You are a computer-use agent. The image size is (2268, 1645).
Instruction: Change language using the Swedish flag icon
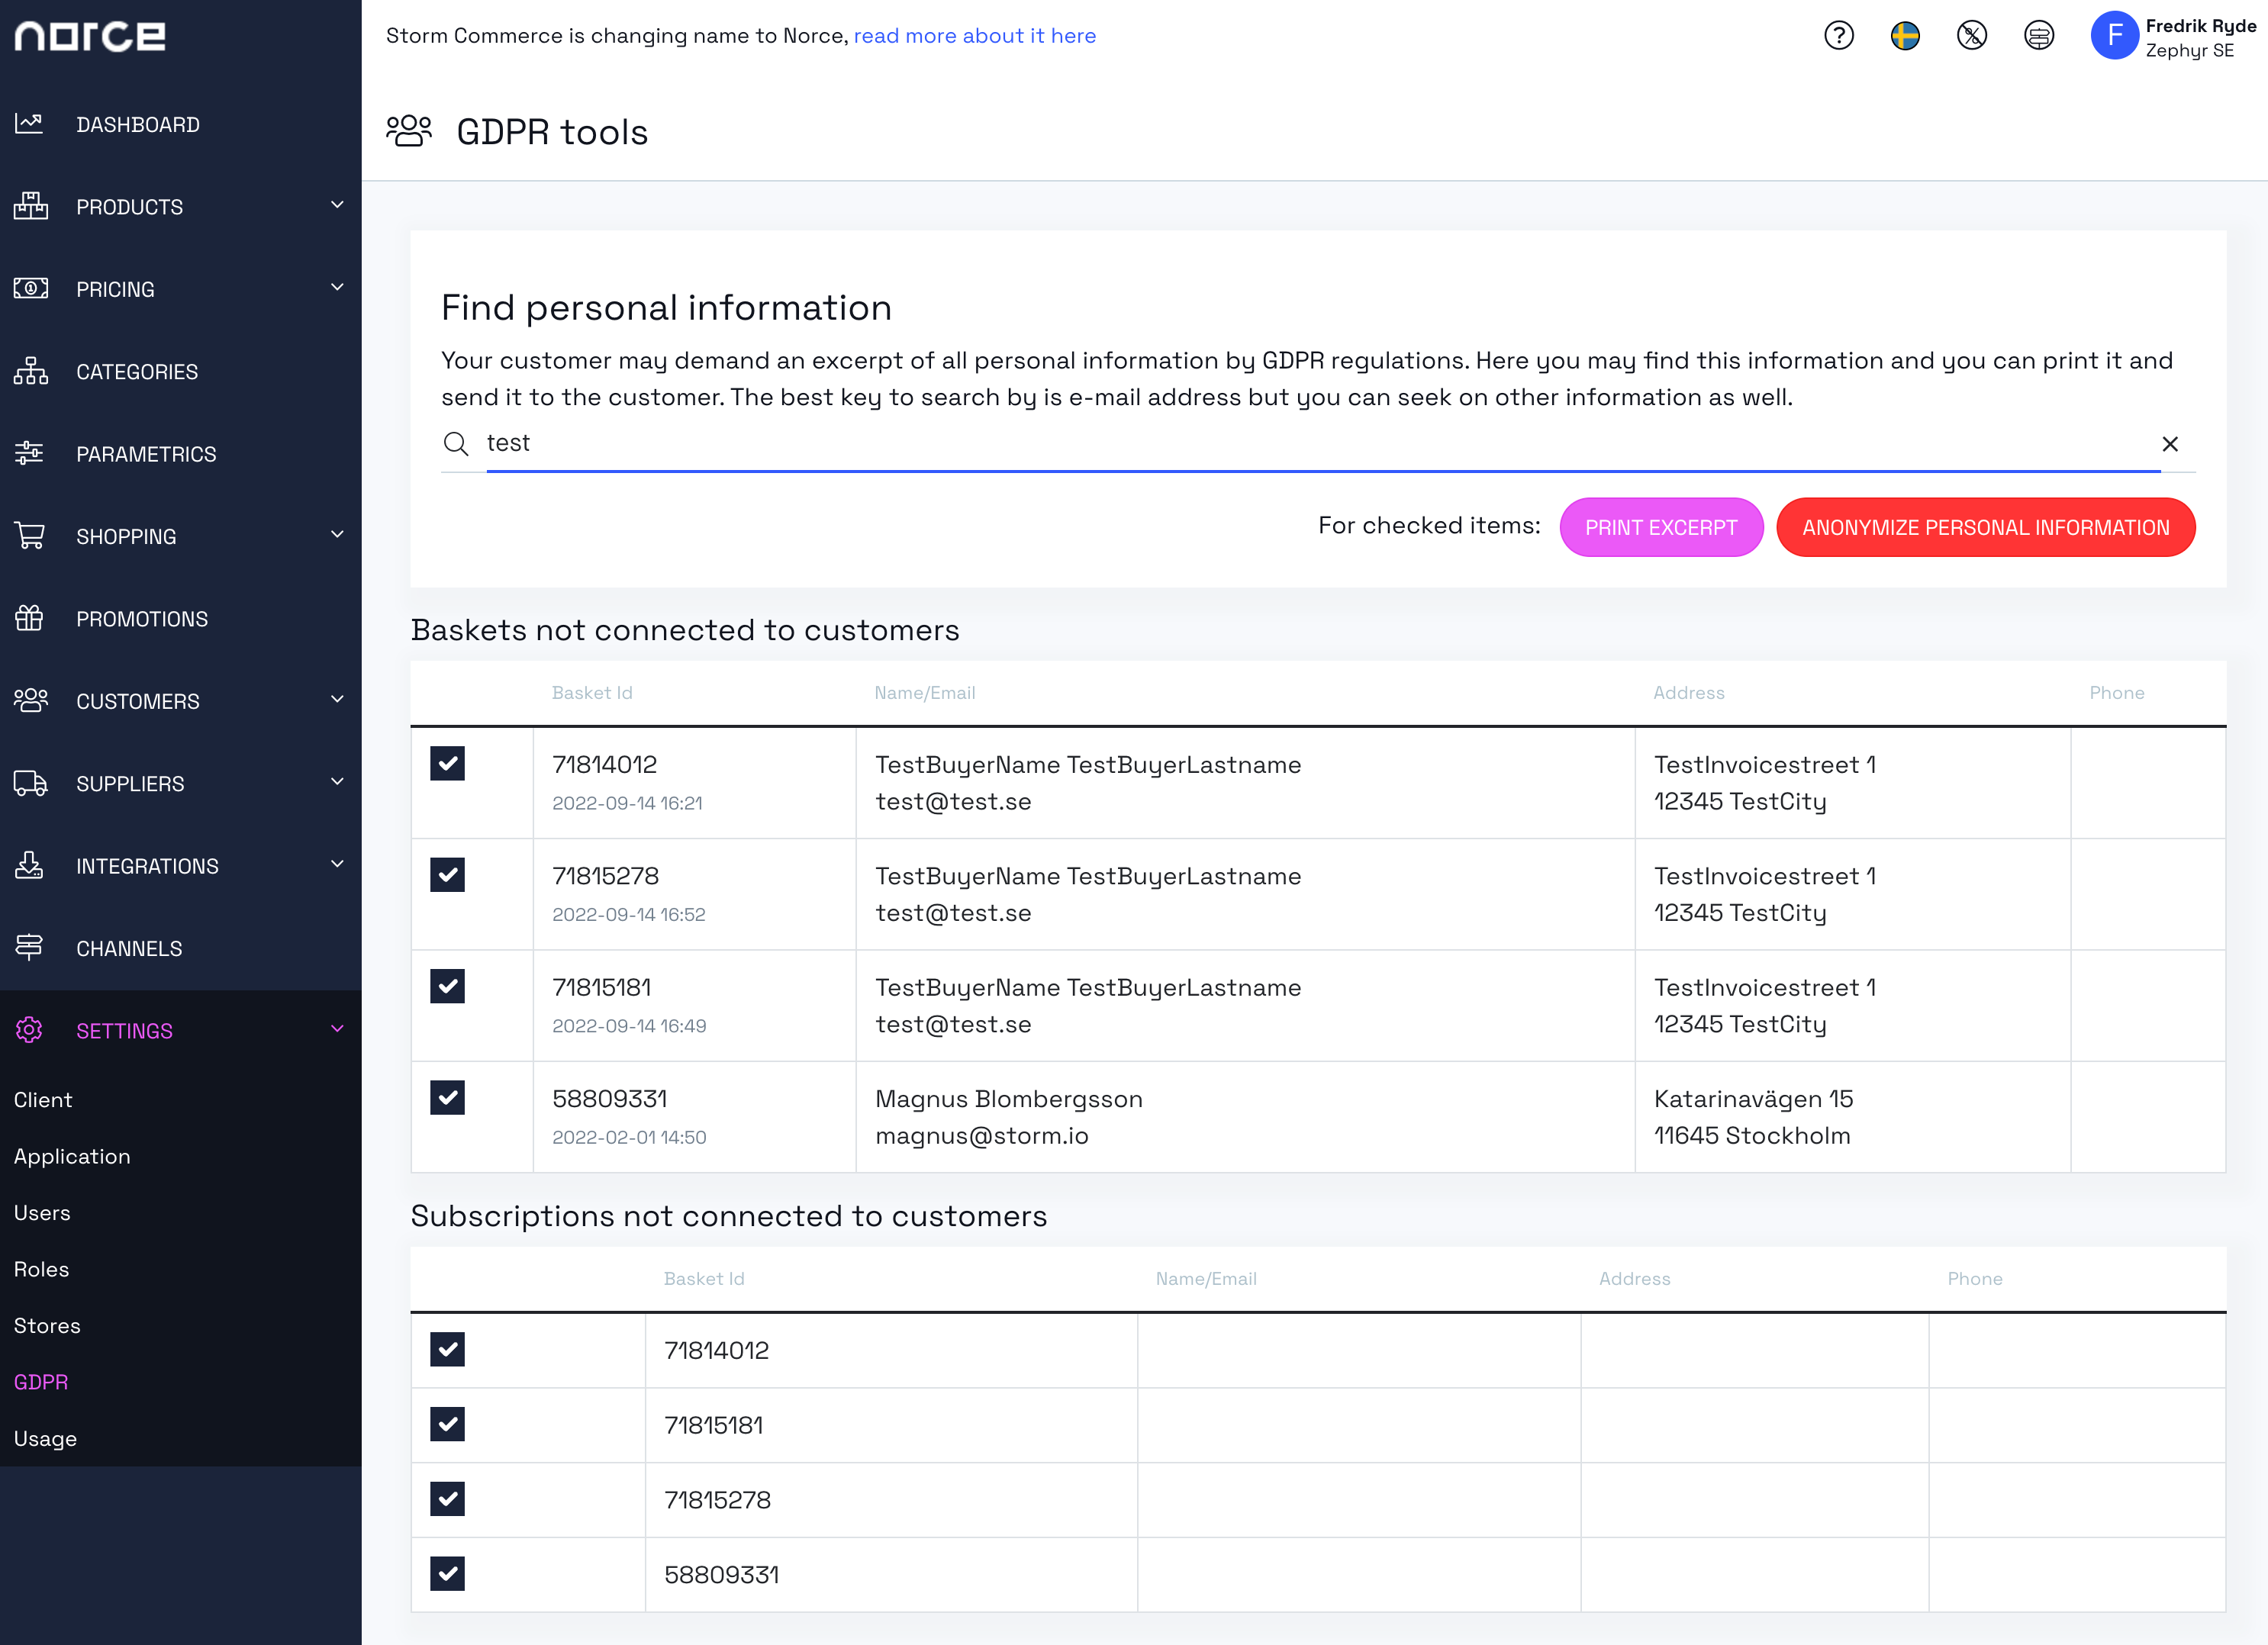[1905, 36]
